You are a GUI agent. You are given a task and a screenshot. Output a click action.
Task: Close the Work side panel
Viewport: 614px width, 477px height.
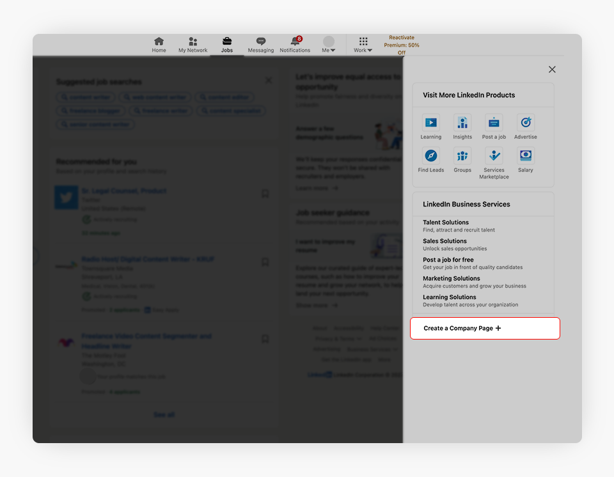point(552,70)
